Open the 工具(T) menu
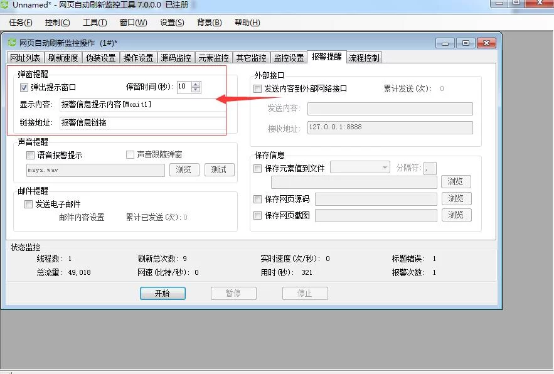Screen dimensions: 554x374 point(95,23)
